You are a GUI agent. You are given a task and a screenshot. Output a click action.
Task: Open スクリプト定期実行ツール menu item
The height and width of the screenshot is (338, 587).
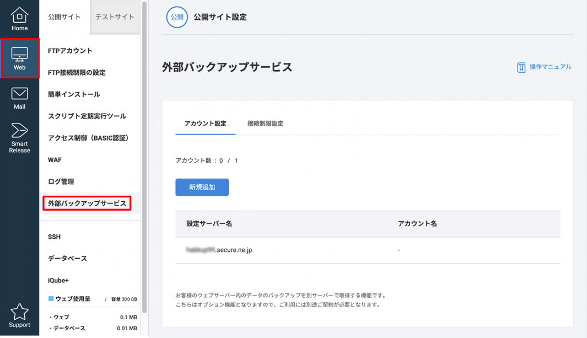click(87, 116)
